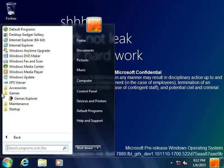Screen dimensions: 224x168
Task: Click the Windows Fax and Scan icon
Action: coord(6,61)
